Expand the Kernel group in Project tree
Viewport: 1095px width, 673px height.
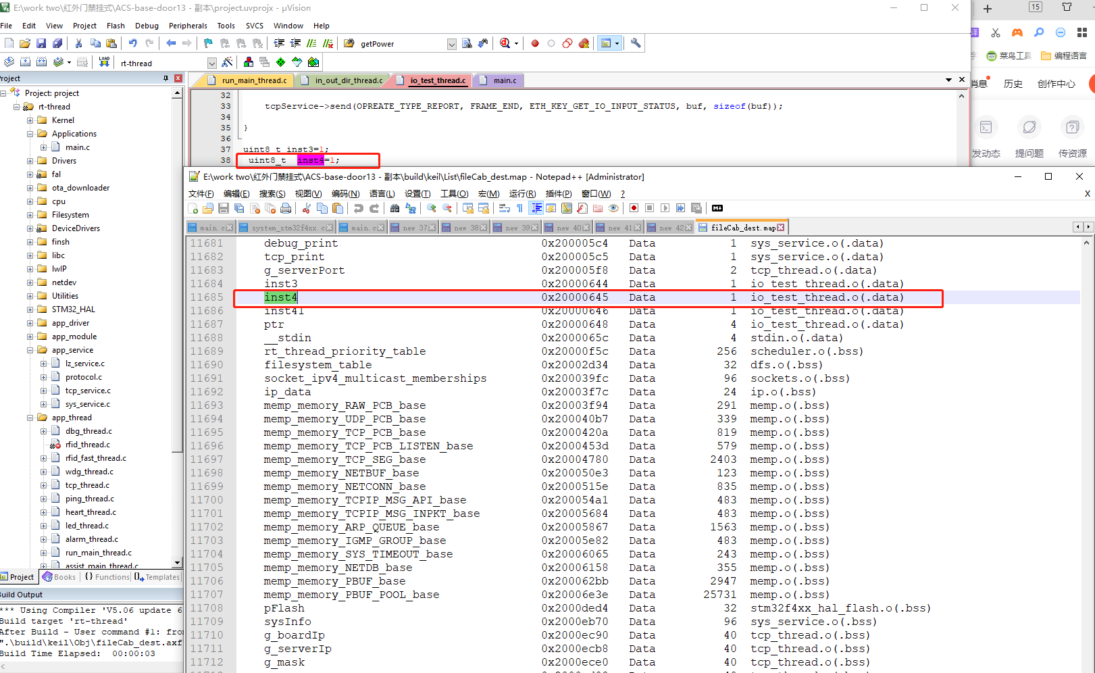point(30,120)
